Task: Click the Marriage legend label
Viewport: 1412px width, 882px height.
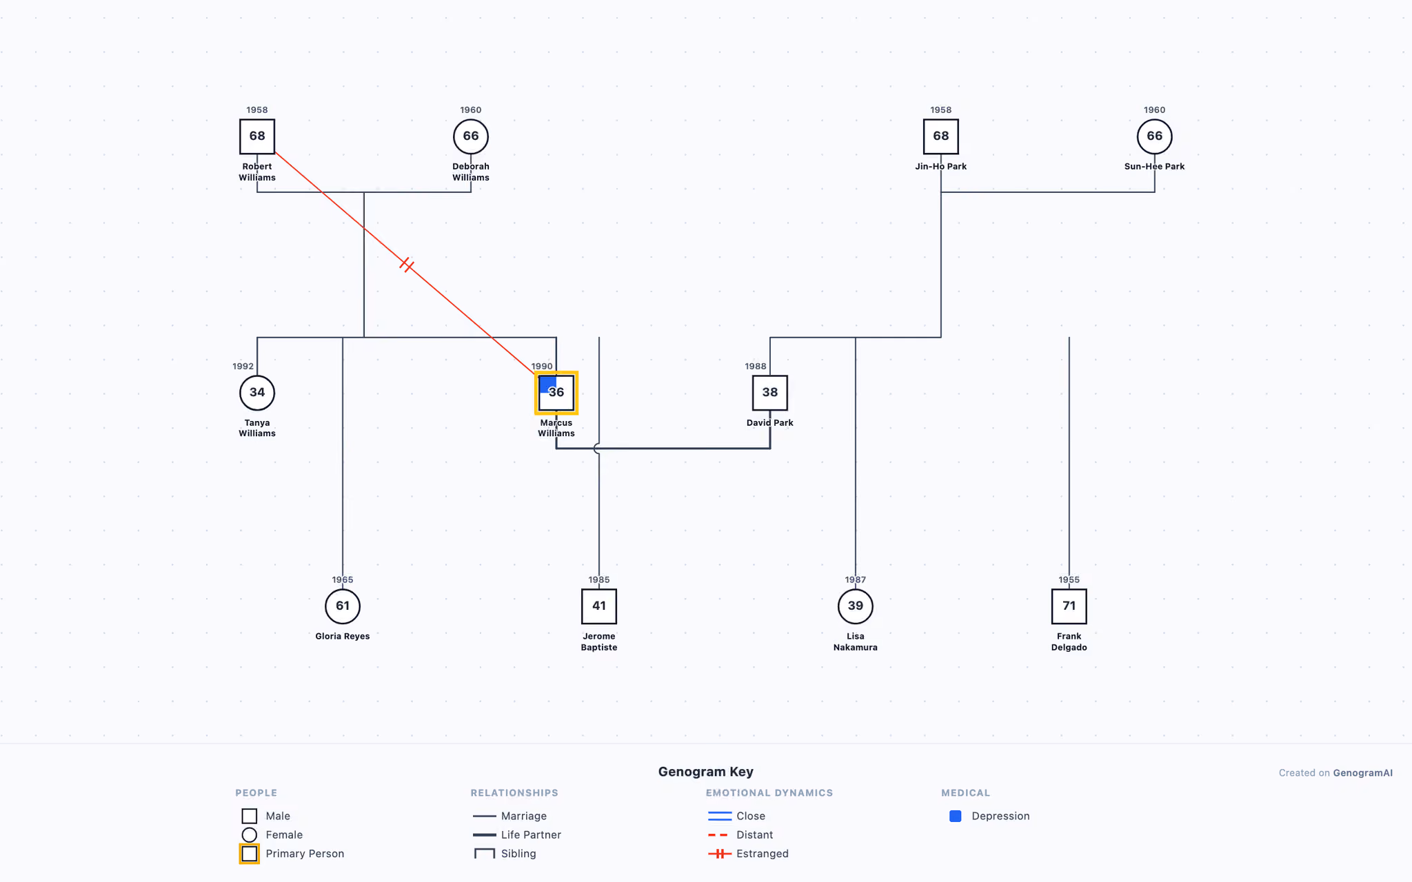Action: coord(524,816)
